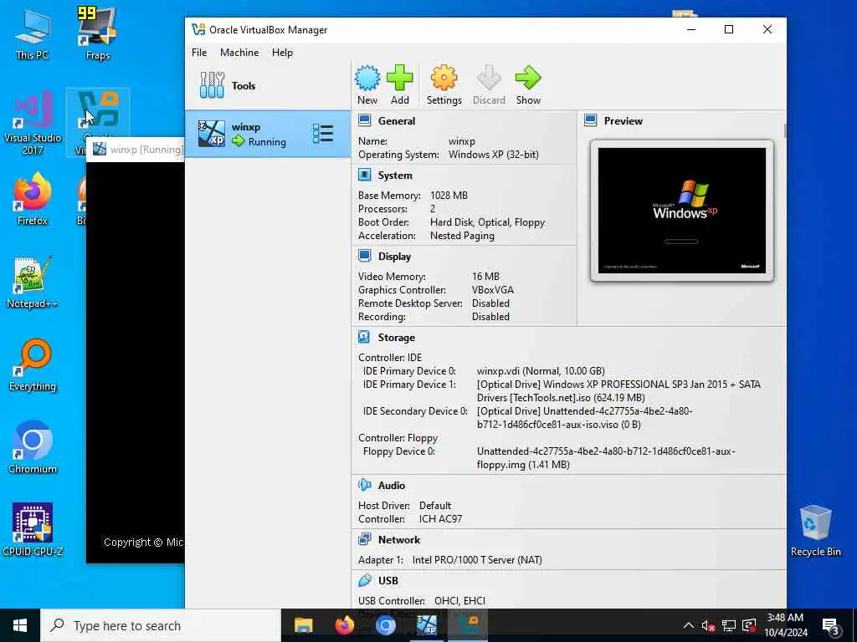The width and height of the screenshot is (857, 642).
Task: Click the Windows XP PROFESSIONAL SP3 iso entry
Action: pyautogui.click(x=618, y=391)
